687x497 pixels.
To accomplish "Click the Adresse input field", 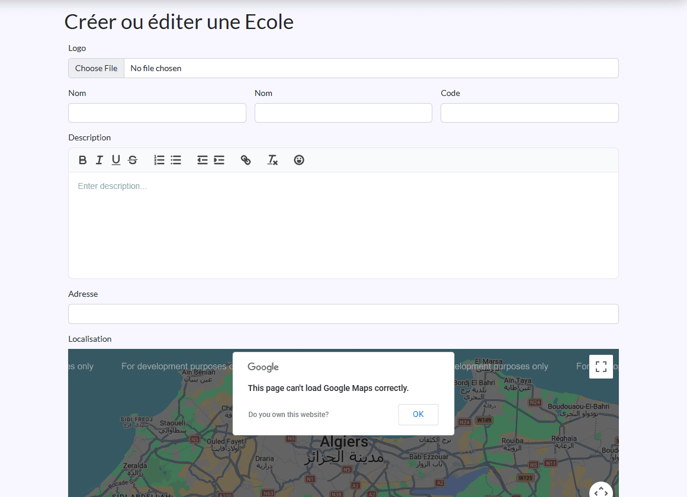I will tap(343, 314).
